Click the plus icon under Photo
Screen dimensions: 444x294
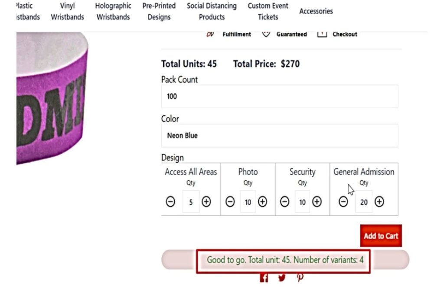click(263, 201)
